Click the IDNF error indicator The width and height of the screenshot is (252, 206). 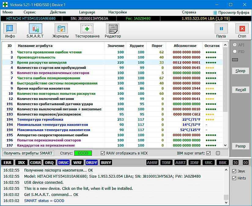195,162
